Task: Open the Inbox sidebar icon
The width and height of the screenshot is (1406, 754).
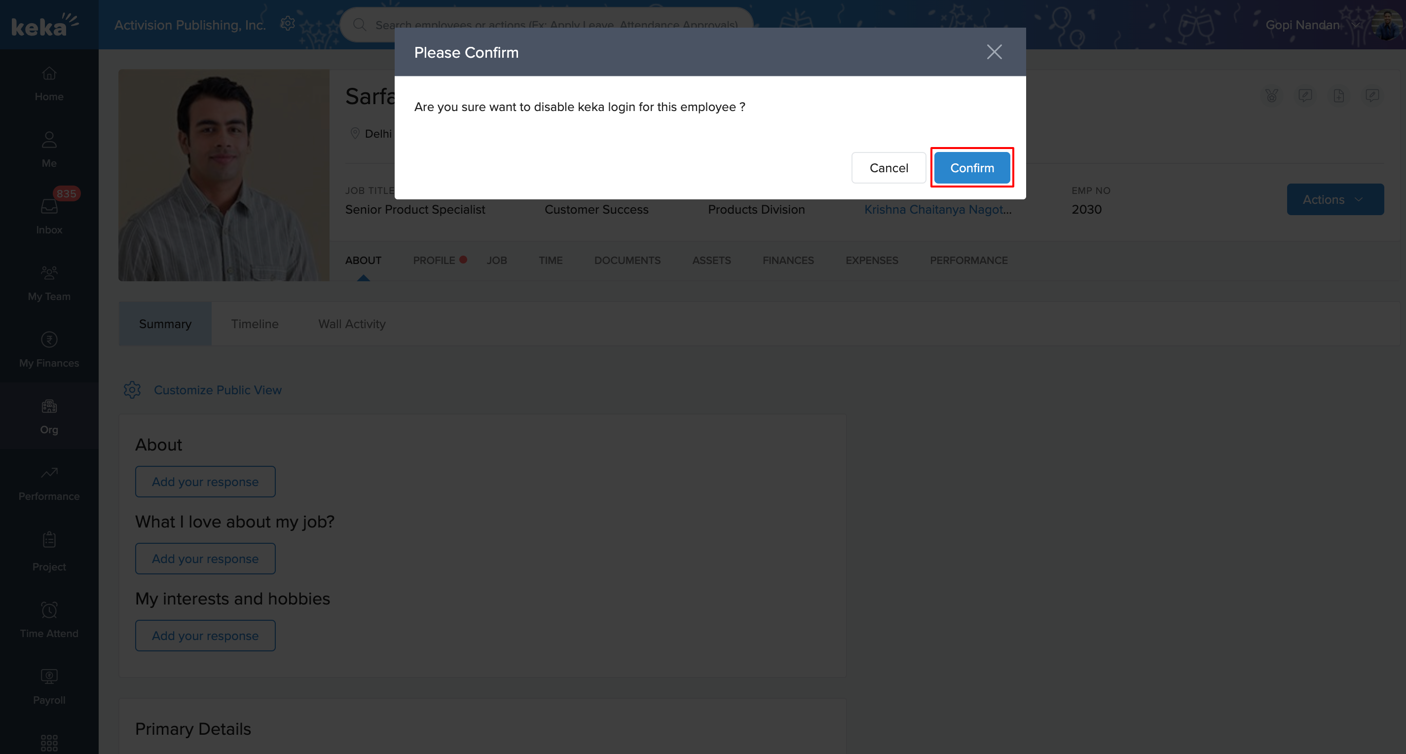Action: [49, 206]
